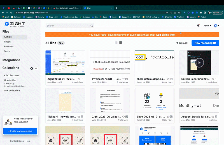Open the account avatar dropdown
This screenshot has width=224, height=145.
pos(216,26)
